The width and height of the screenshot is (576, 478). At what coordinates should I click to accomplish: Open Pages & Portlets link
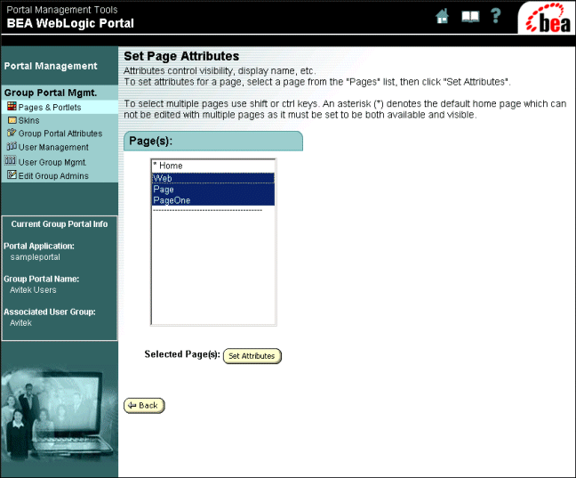pyautogui.click(x=50, y=108)
